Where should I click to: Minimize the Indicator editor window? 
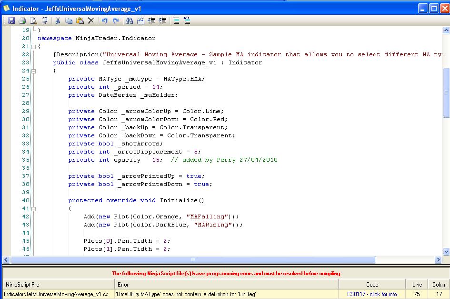coord(423,8)
